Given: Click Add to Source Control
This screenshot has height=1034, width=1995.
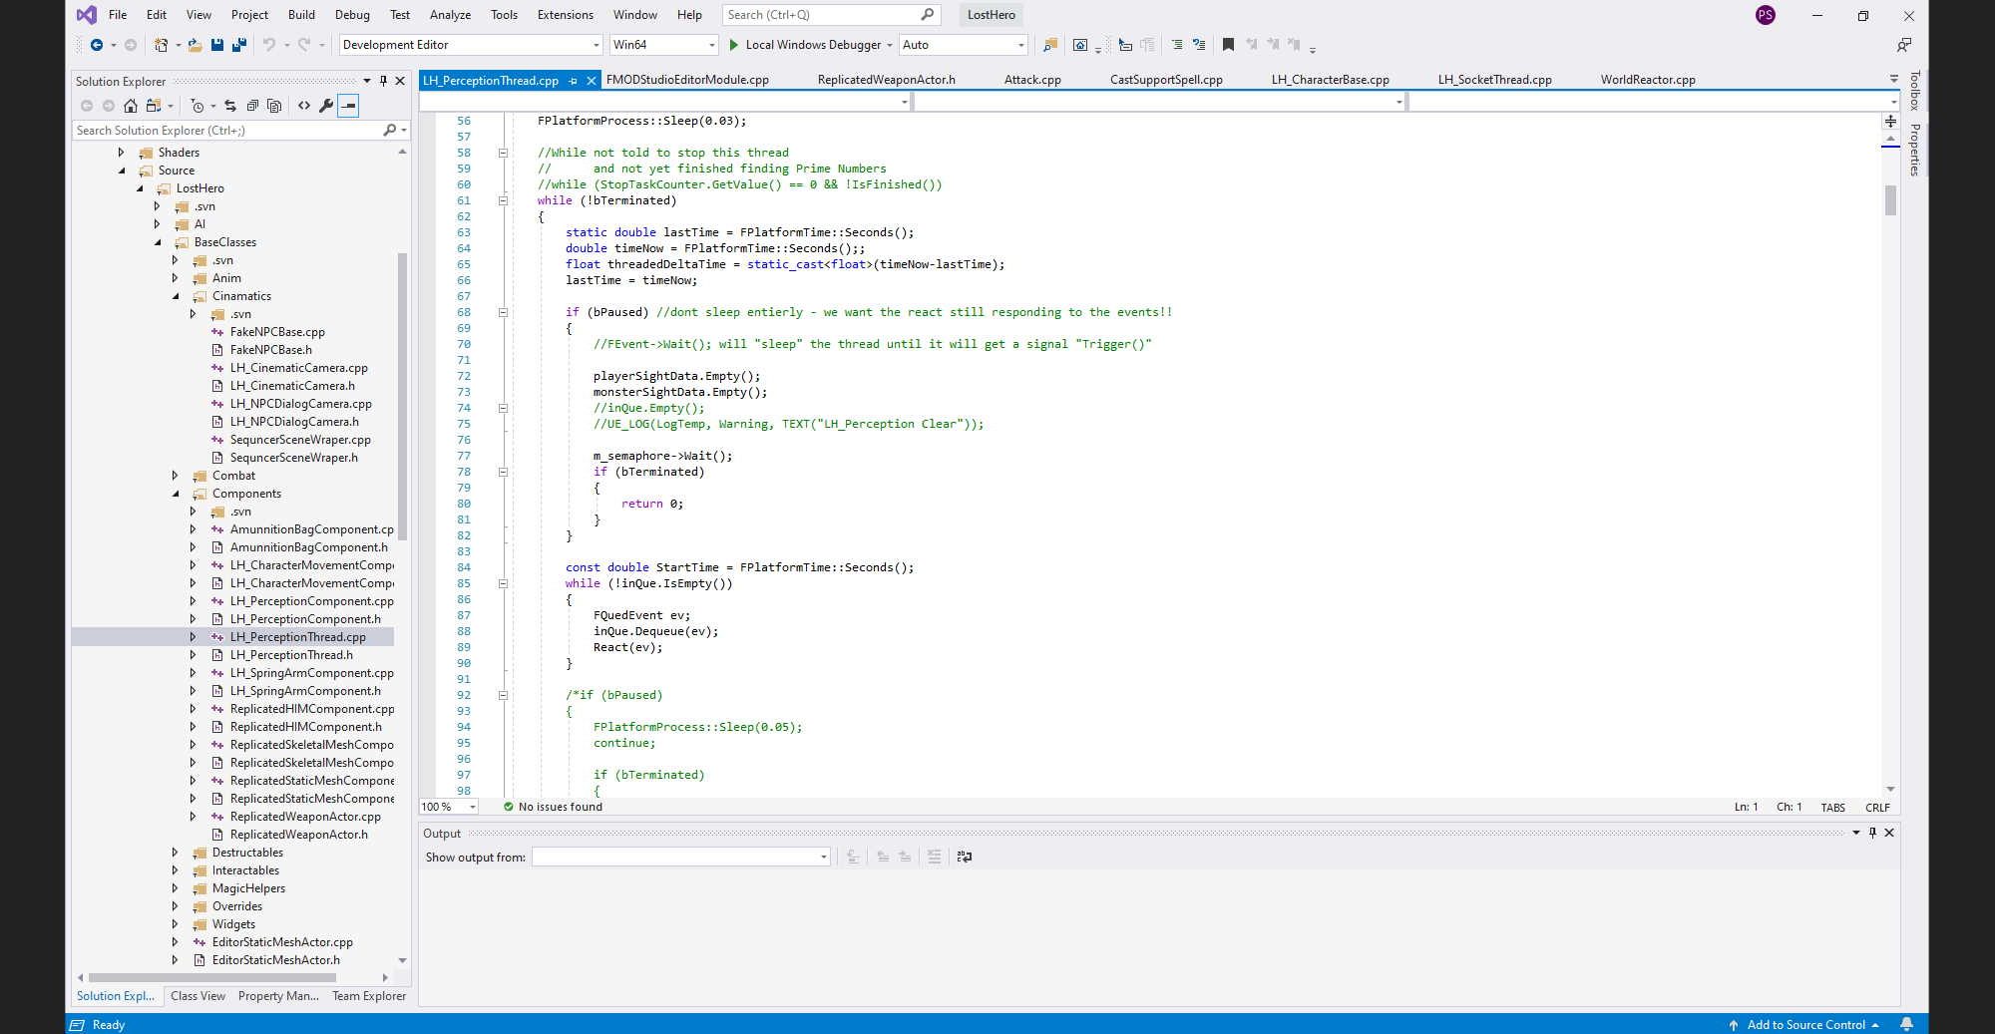Looking at the screenshot, I should click(x=1805, y=1025).
